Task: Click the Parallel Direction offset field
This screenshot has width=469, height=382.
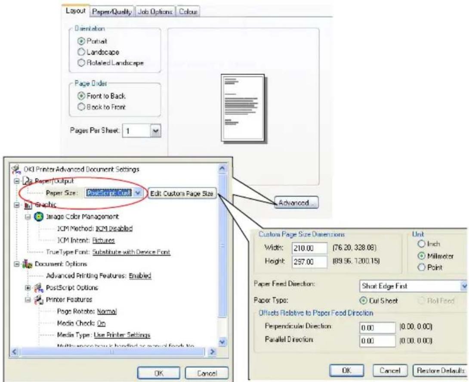Action: pos(377,341)
